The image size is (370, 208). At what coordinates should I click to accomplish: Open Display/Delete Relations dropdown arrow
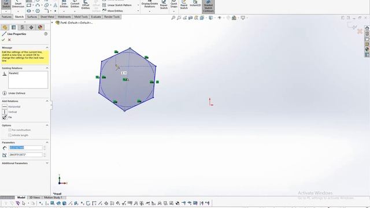[x=150, y=12]
